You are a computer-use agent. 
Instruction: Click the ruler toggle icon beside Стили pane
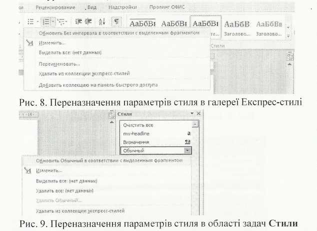tap(111, 115)
